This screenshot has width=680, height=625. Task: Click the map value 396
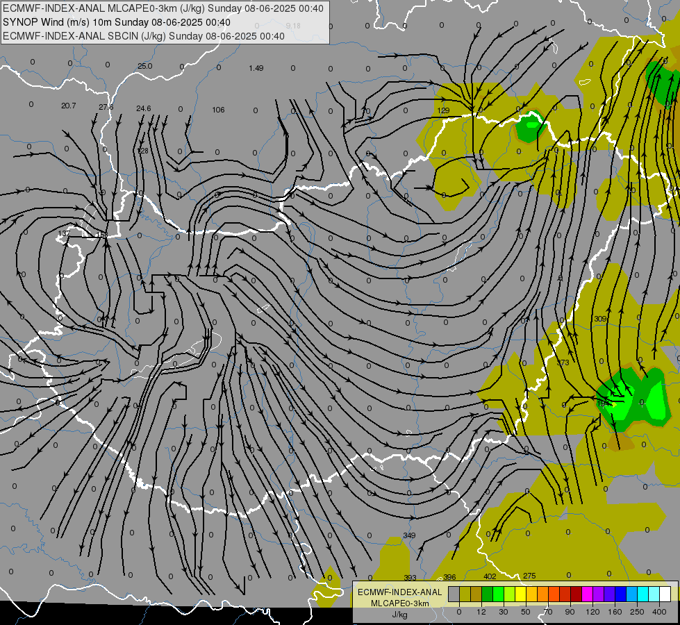tap(449, 577)
